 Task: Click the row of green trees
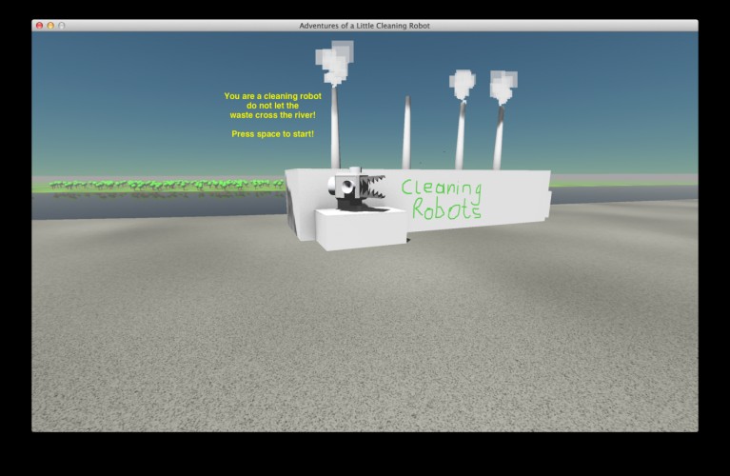pos(167,185)
